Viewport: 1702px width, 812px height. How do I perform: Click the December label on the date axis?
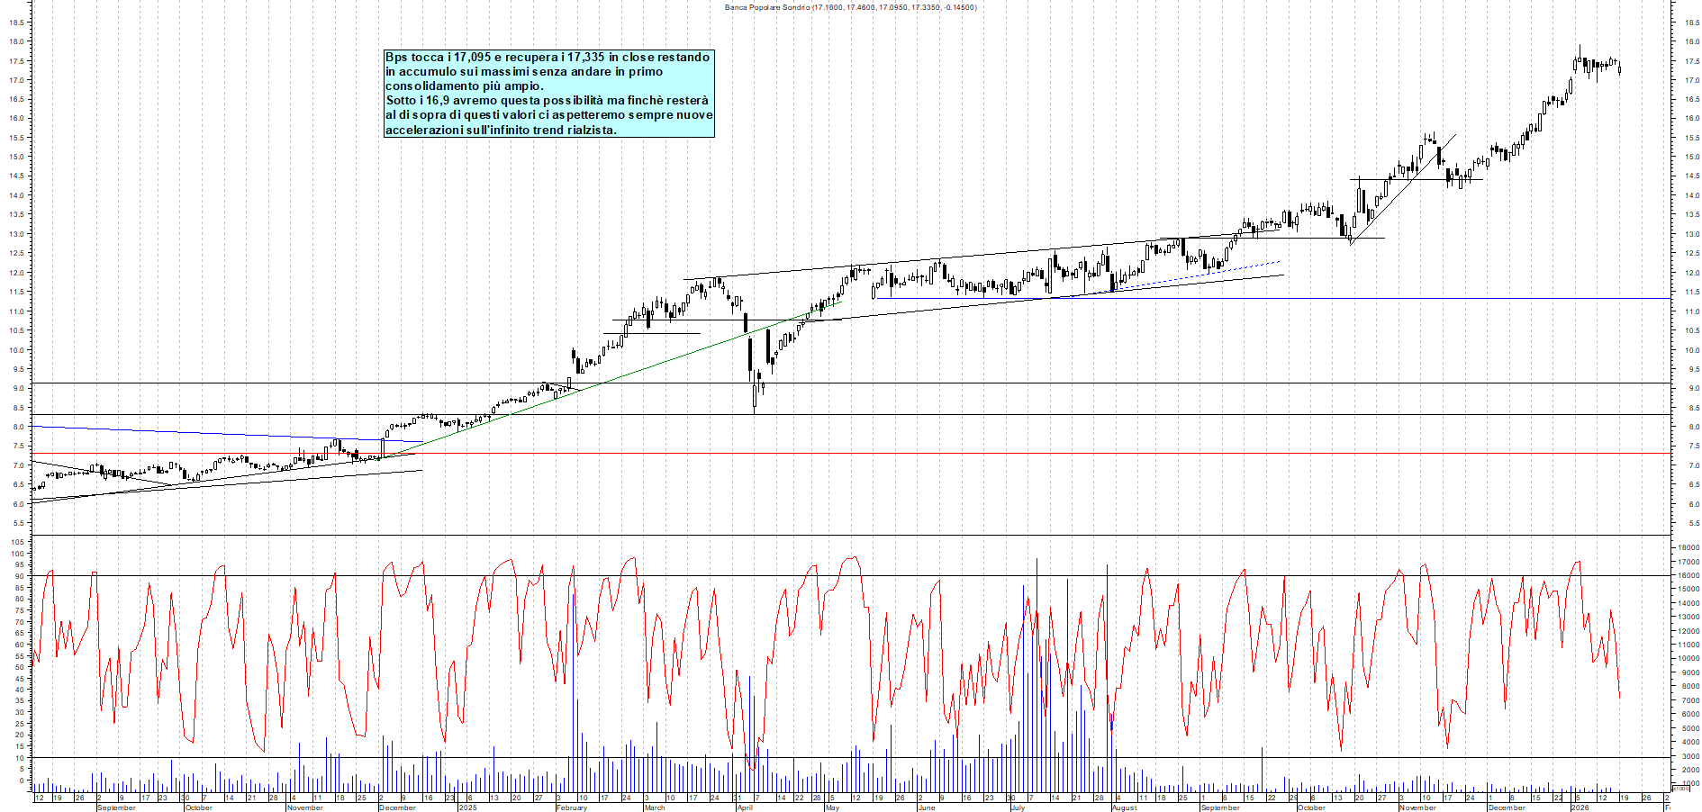coord(397,807)
